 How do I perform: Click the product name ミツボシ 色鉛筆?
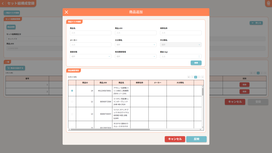[x=121, y=102]
